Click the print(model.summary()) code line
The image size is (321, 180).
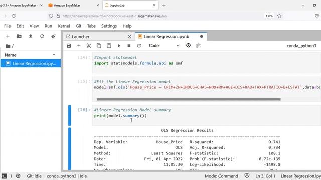click(x=120, y=116)
